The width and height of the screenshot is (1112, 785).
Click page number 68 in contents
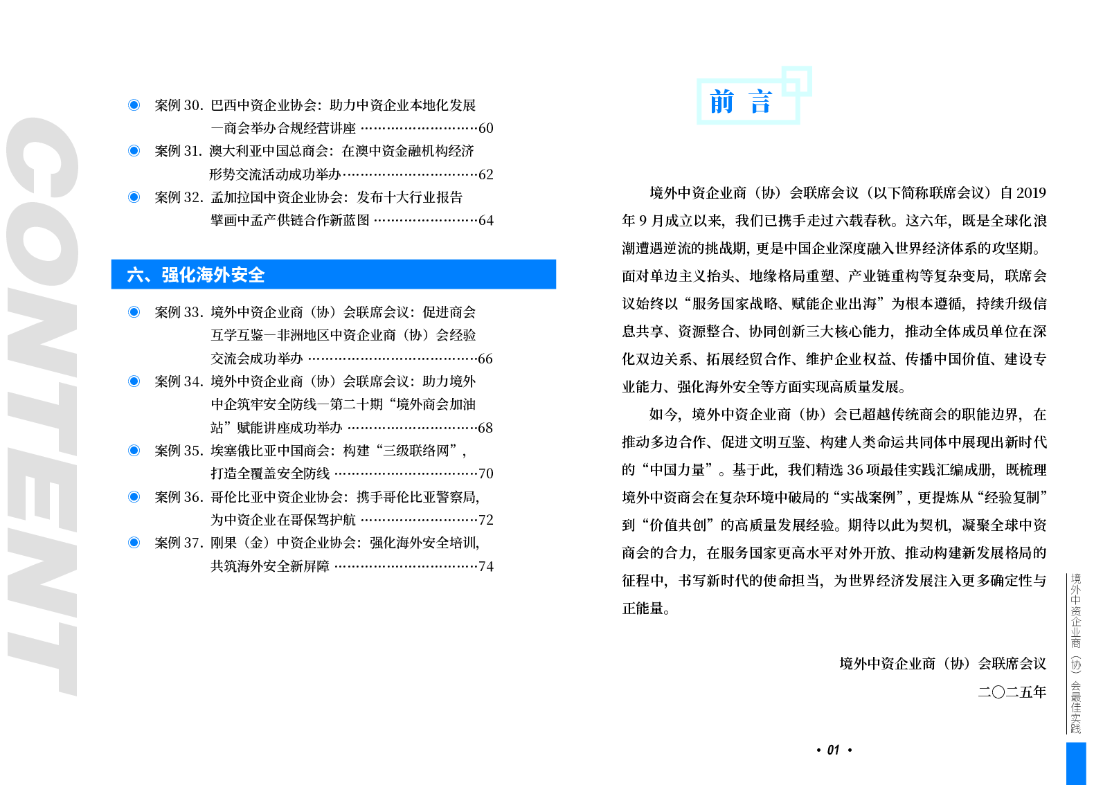[x=485, y=428]
